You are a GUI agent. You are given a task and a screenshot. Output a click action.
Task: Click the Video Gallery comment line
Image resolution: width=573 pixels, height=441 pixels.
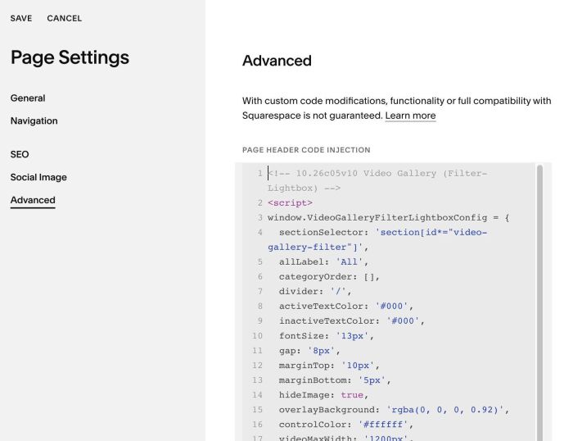377,181
